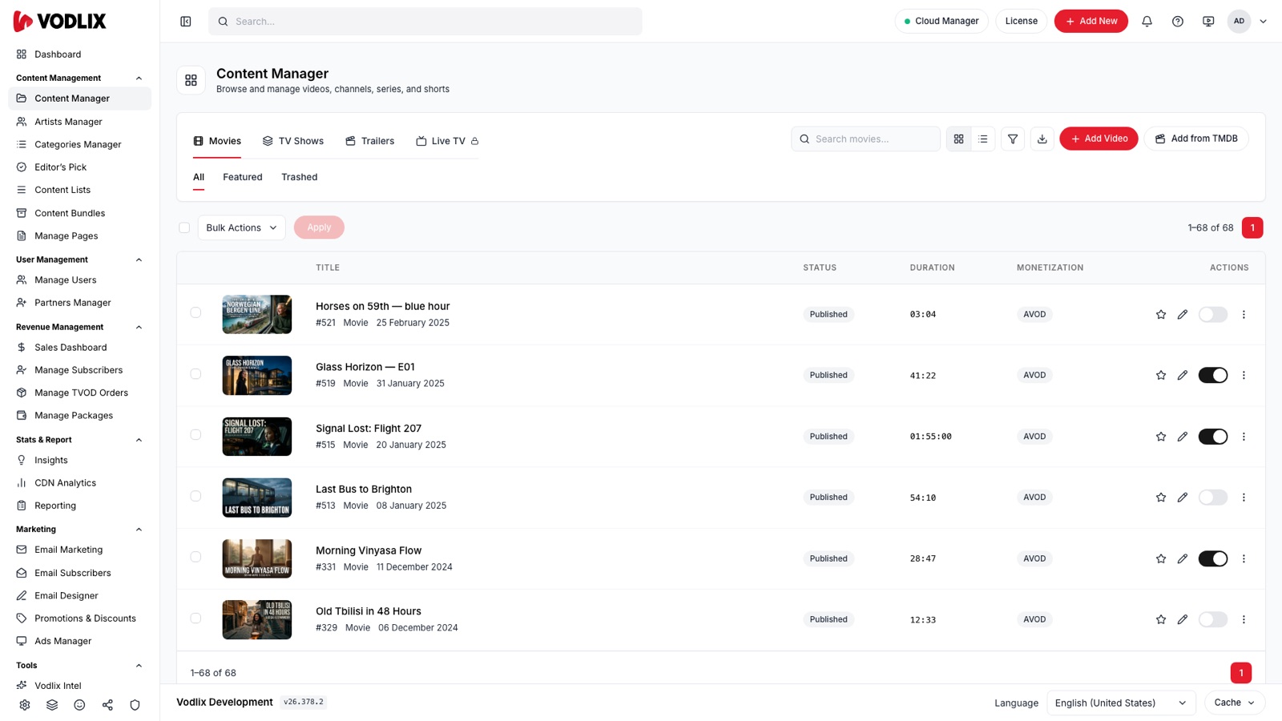Open Categories Manager in sidebar

tap(78, 145)
